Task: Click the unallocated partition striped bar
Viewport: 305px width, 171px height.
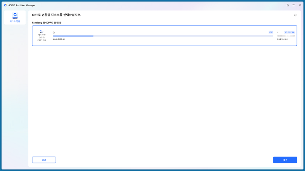Action: tap(286, 36)
